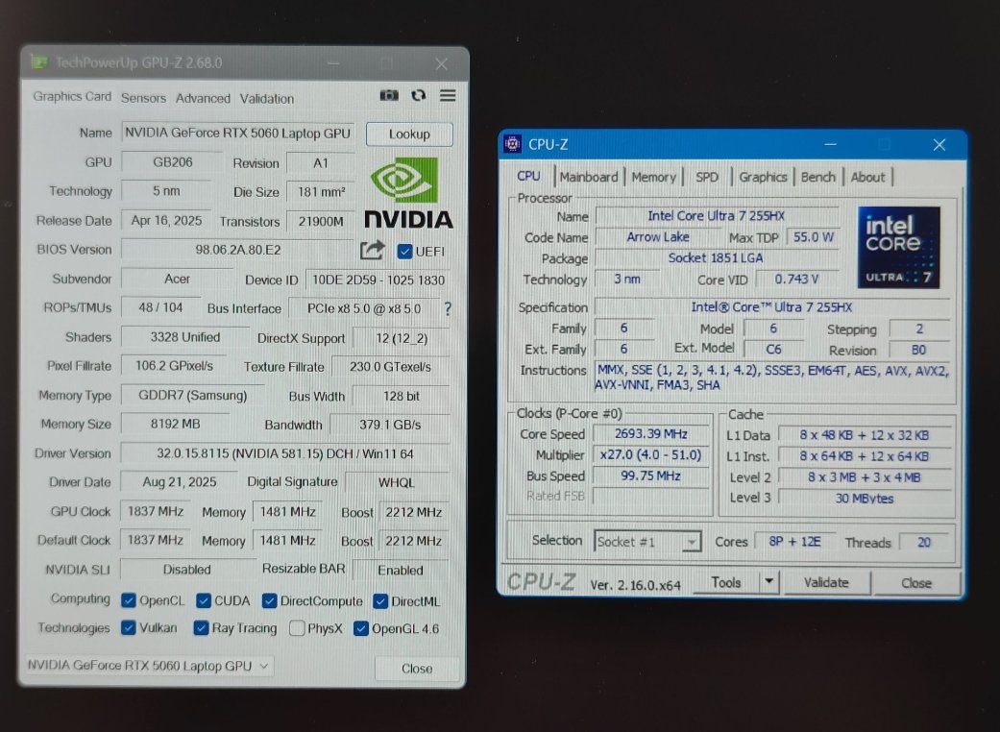Toggle the OpenCL checkbox
This screenshot has width=1000, height=732.
click(x=129, y=600)
